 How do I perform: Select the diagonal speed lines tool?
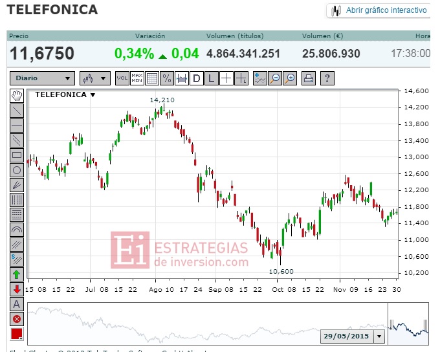click(17, 245)
